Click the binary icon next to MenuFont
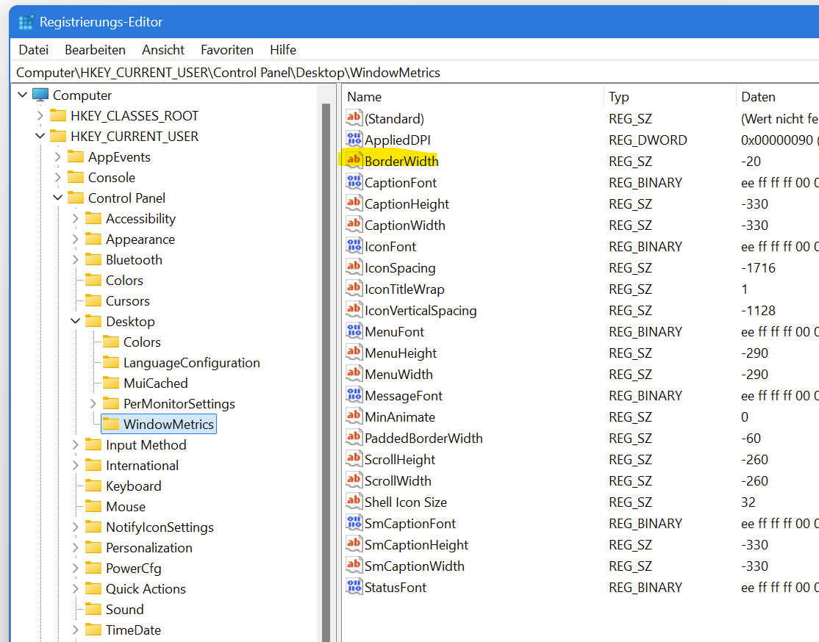 pos(354,331)
